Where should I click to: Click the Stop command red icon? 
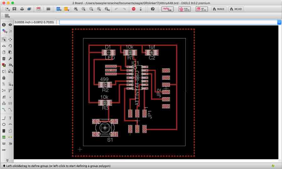(133, 9)
